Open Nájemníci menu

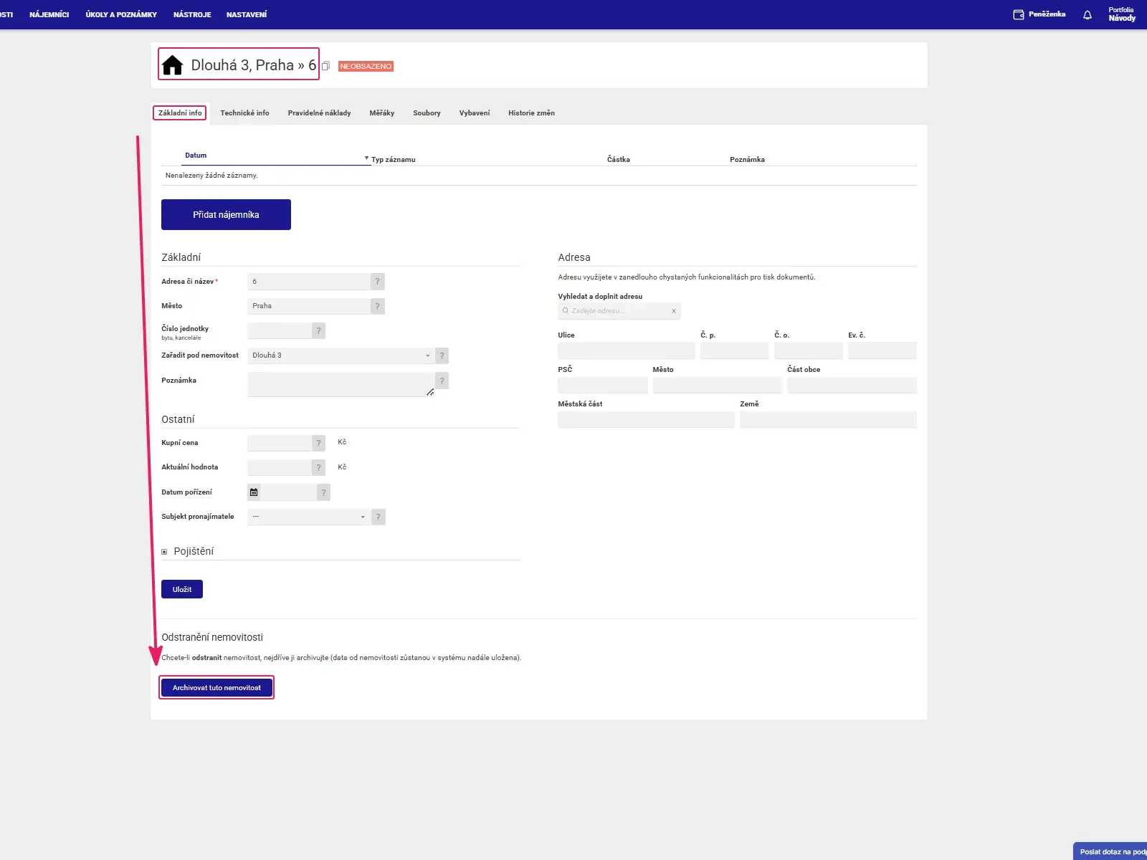[49, 14]
